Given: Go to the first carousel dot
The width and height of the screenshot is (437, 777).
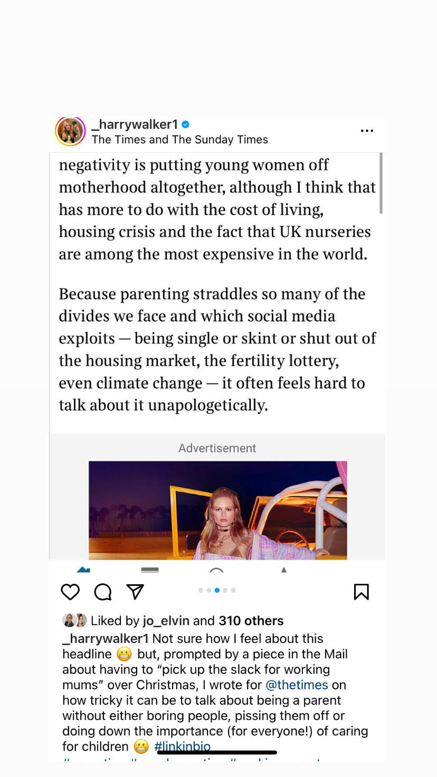Looking at the screenshot, I should click(201, 590).
